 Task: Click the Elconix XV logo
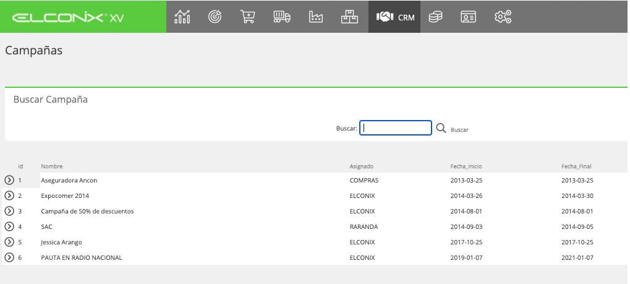(68, 18)
